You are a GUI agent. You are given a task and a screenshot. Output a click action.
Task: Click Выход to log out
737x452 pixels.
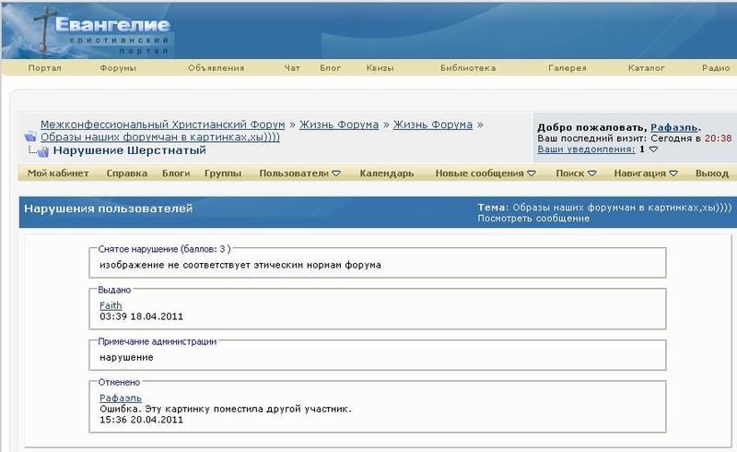(712, 173)
